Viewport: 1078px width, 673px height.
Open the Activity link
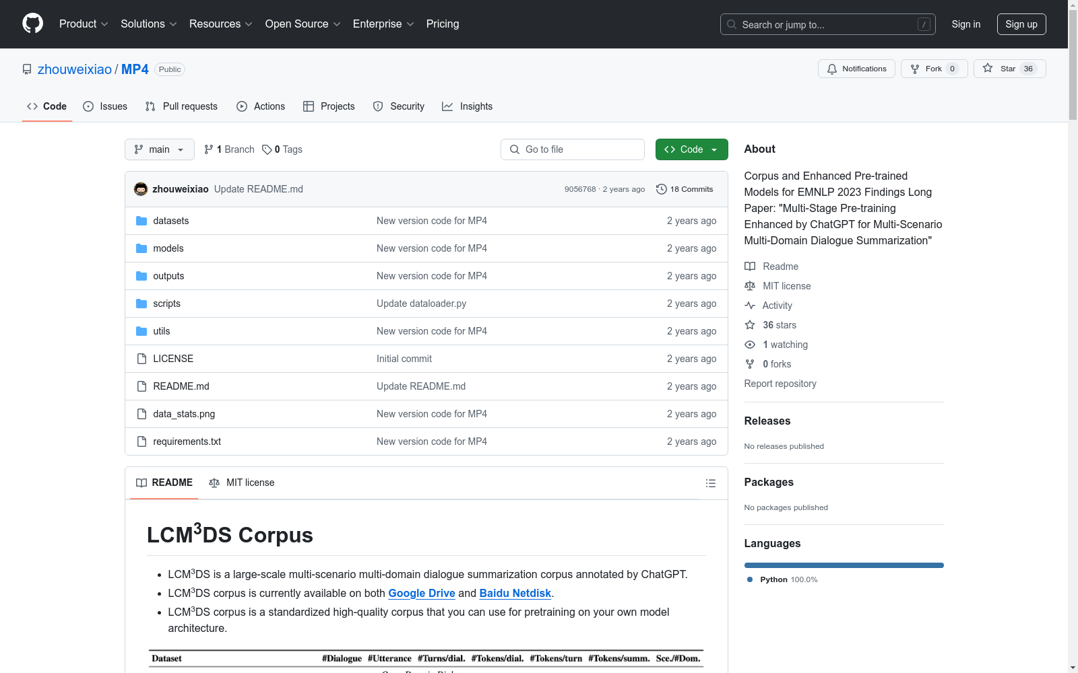pyautogui.click(x=768, y=306)
